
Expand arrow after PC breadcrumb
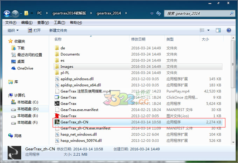tap(47, 13)
